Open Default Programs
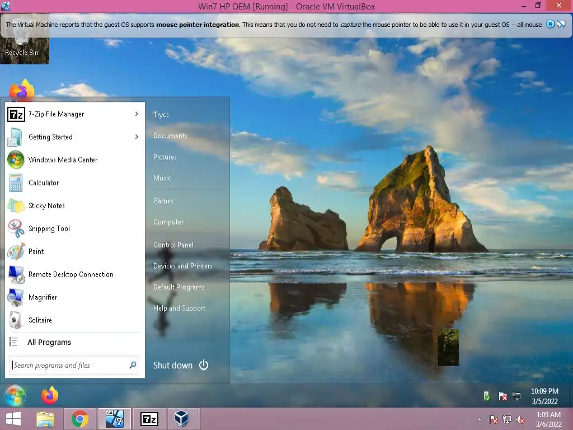Screen dimensions: 573x430 (x=179, y=287)
